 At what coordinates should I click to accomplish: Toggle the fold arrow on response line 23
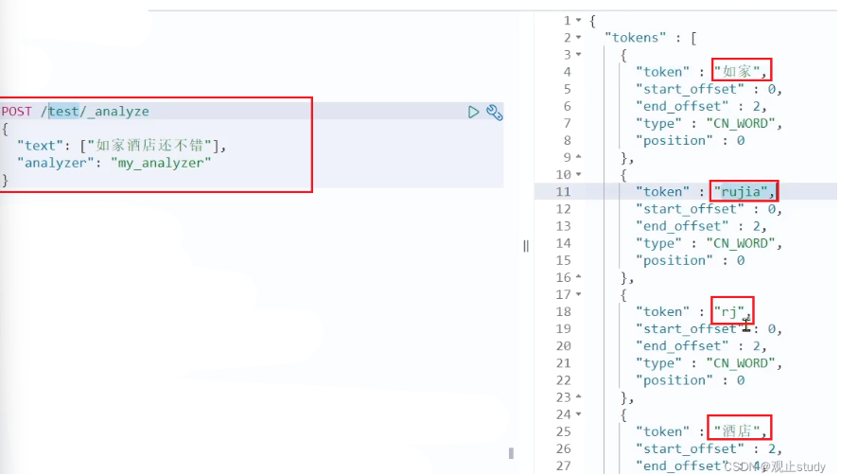pos(579,396)
